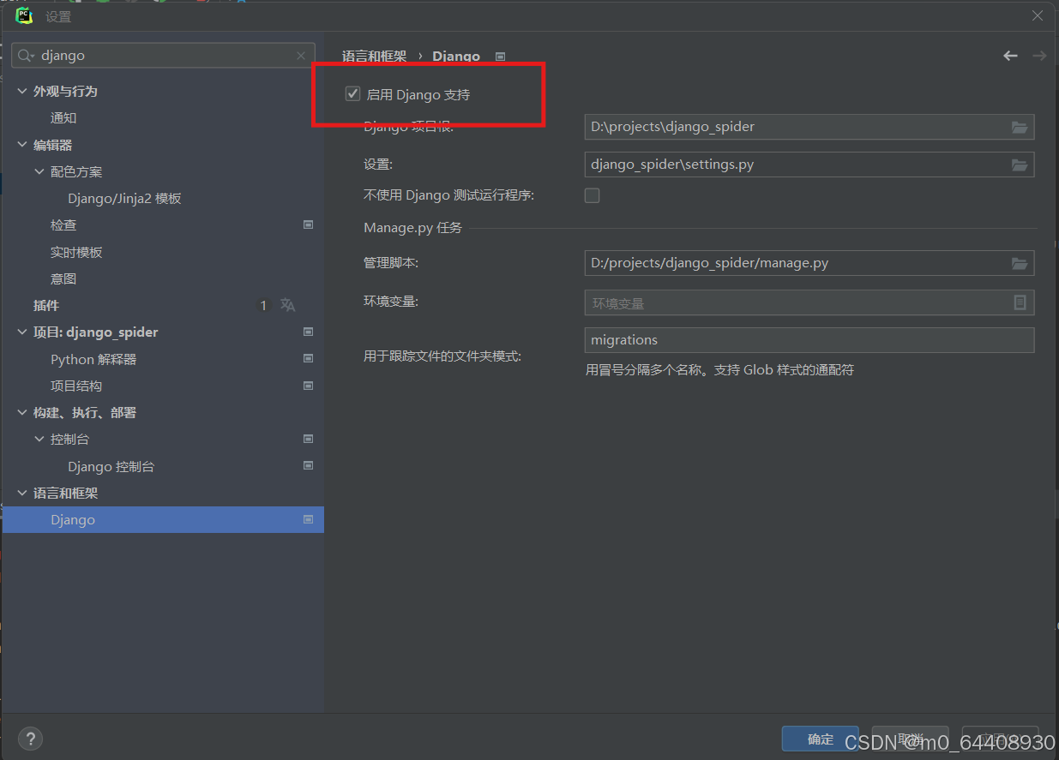This screenshot has width=1059, height=760.
Task: Click the 环境变量 input field
Action: click(x=809, y=302)
